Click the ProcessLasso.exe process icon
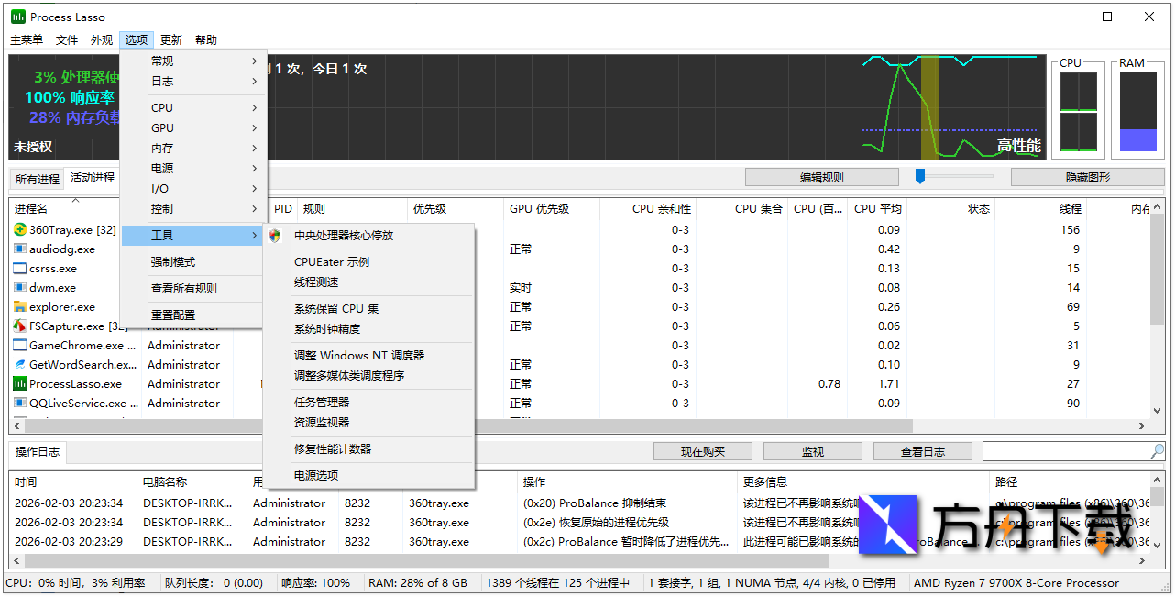This screenshot has width=1175, height=597. (x=20, y=383)
